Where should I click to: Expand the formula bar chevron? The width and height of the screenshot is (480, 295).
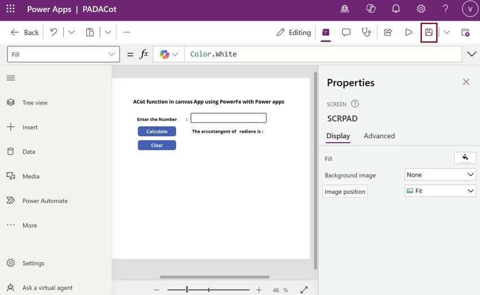[x=472, y=54]
